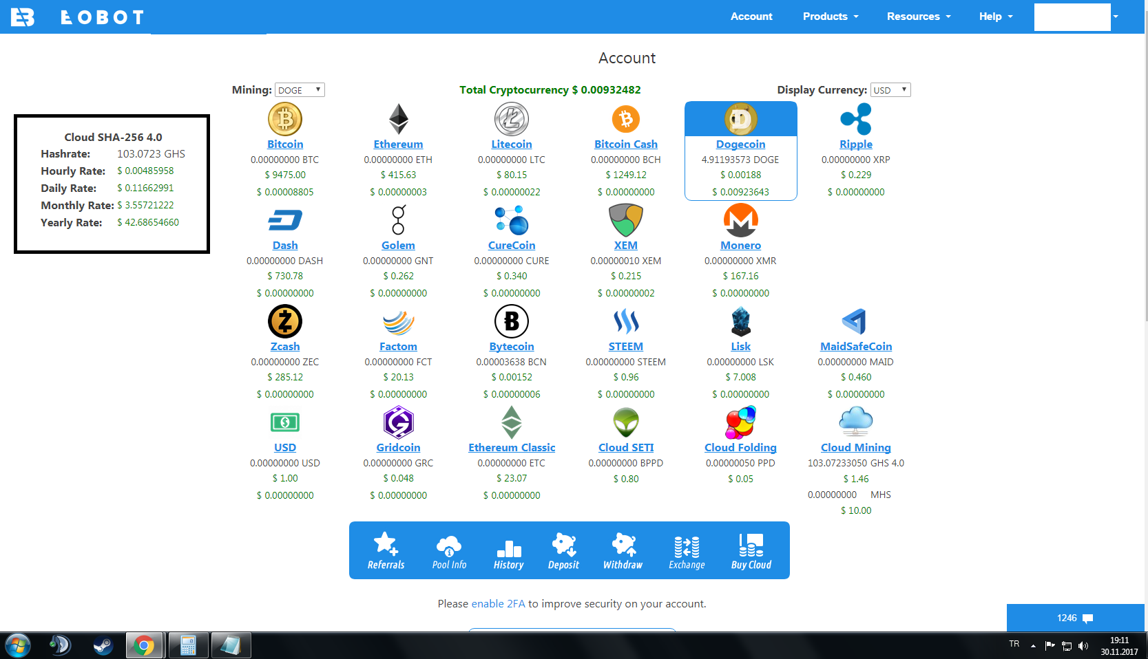The width and height of the screenshot is (1148, 659).
Task: Open the chat widget showing 1246
Action: point(1076,618)
